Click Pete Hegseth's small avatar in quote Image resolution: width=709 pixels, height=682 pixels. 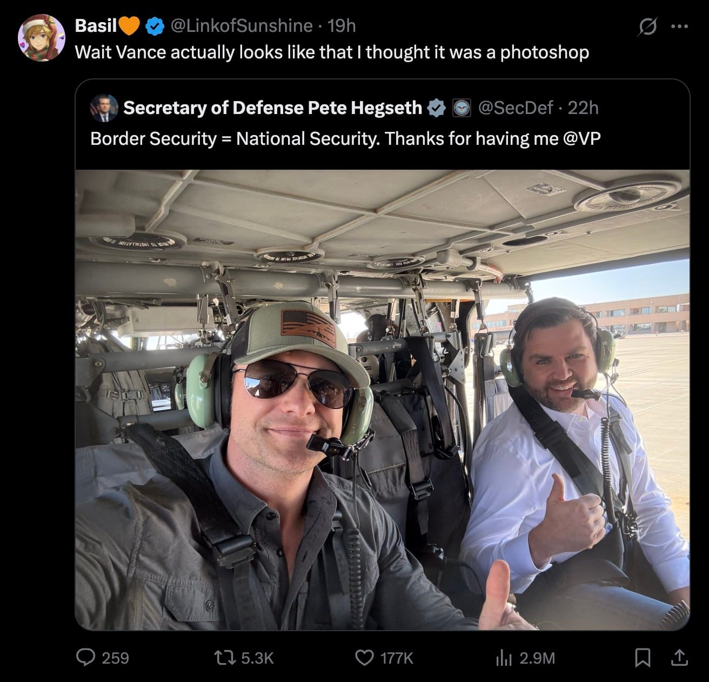pyautogui.click(x=103, y=108)
